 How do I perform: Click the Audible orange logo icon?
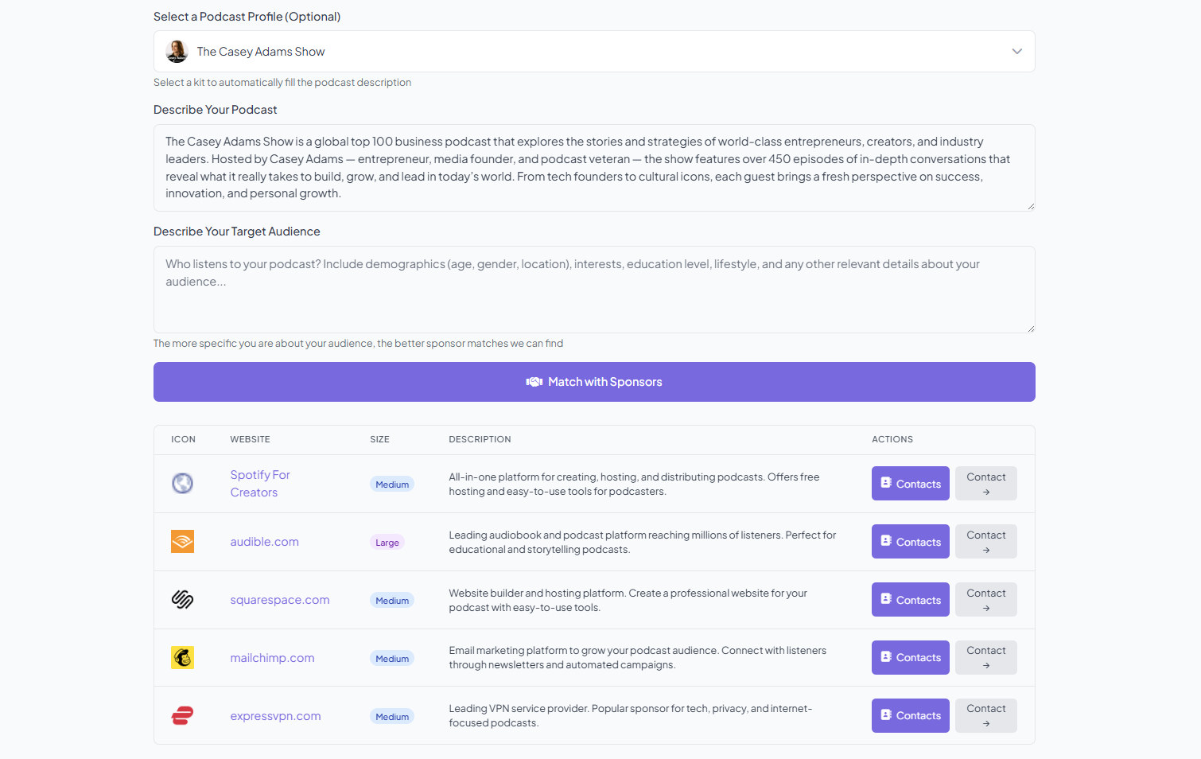tap(182, 542)
